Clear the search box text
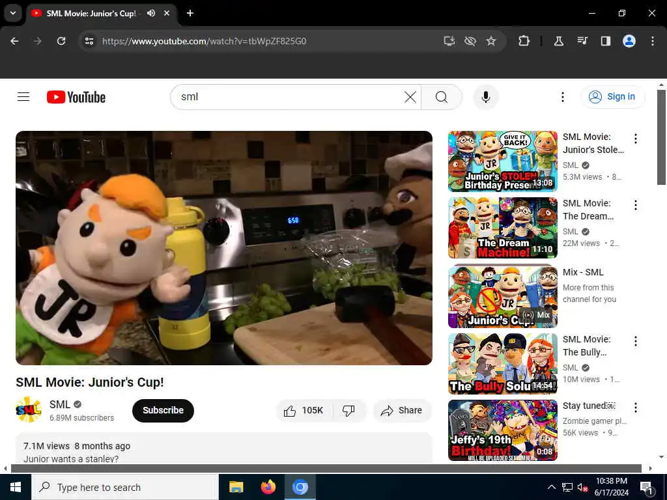Screen dimensions: 667x500 tap(410, 97)
